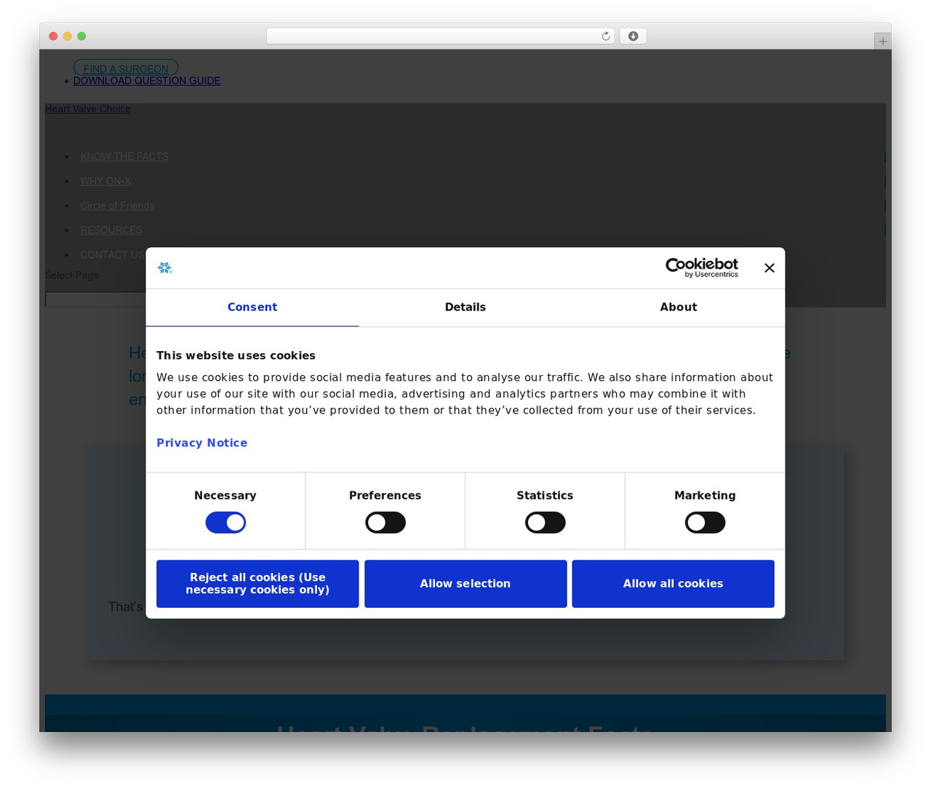Enable the Statistics cookies switch
The width and height of the screenshot is (931, 788).
546,523
